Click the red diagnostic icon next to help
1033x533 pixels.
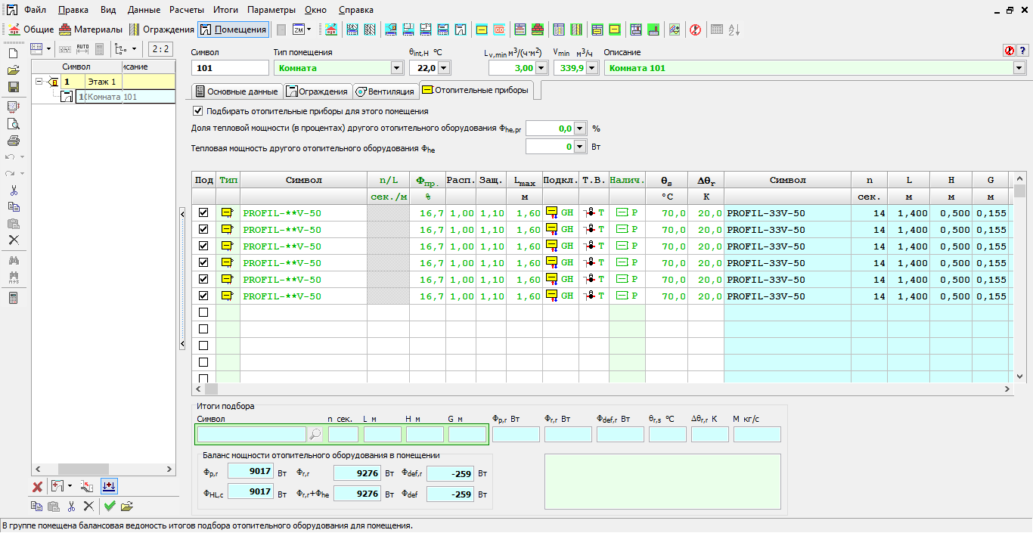point(1009,51)
